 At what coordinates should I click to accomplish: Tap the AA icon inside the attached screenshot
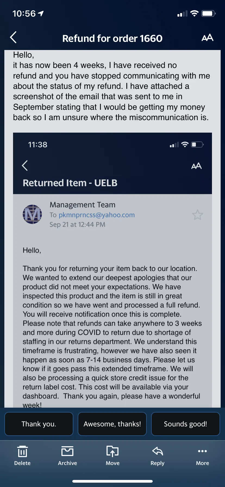(x=196, y=166)
